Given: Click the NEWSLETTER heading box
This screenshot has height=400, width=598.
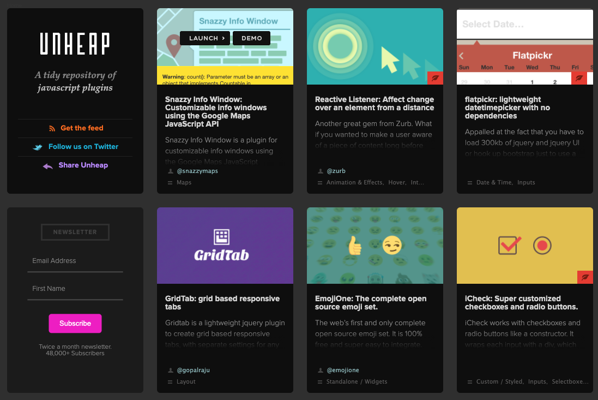Looking at the screenshot, I should [75, 232].
